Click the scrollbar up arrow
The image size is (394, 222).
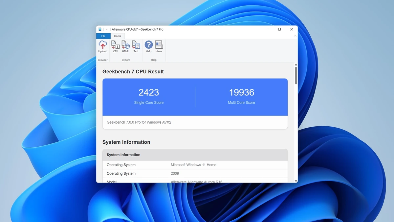click(x=296, y=64)
